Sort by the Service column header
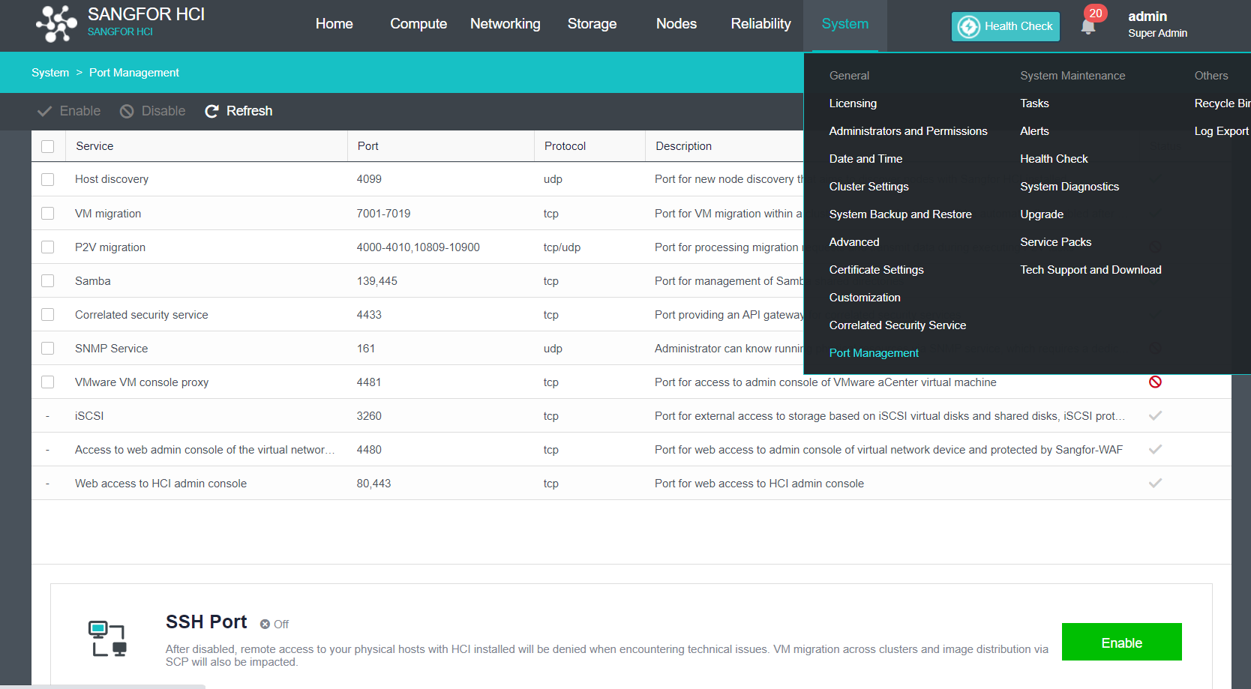 coord(94,146)
